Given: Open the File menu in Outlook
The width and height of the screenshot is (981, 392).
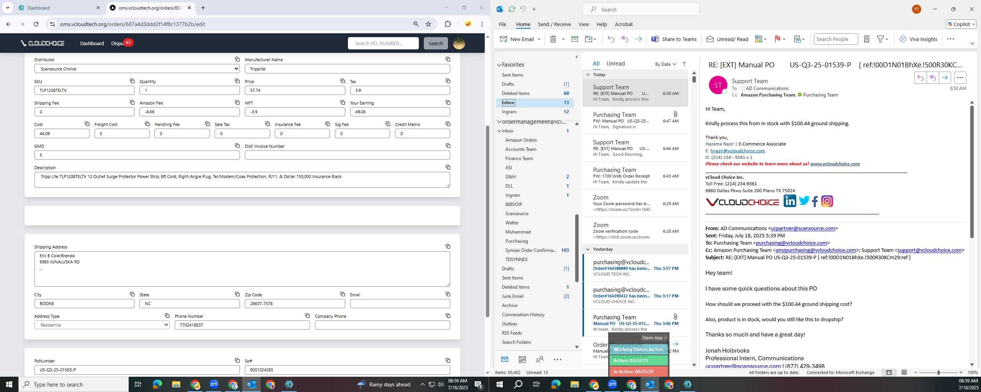Looking at the screenshot, I should tap(502, 24).
